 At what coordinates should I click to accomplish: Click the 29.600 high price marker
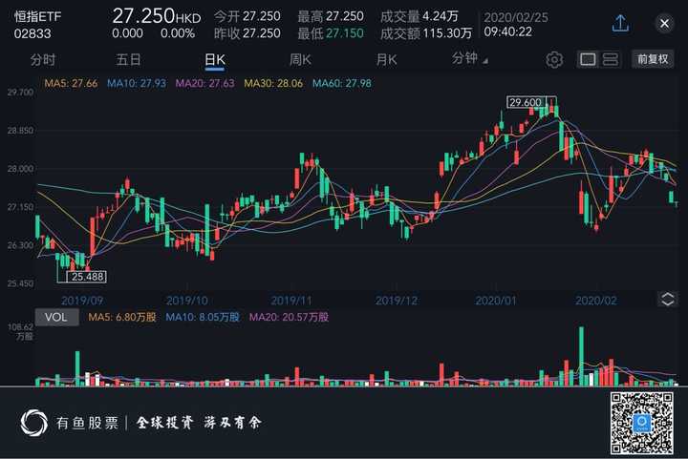(x=527, y=102)
